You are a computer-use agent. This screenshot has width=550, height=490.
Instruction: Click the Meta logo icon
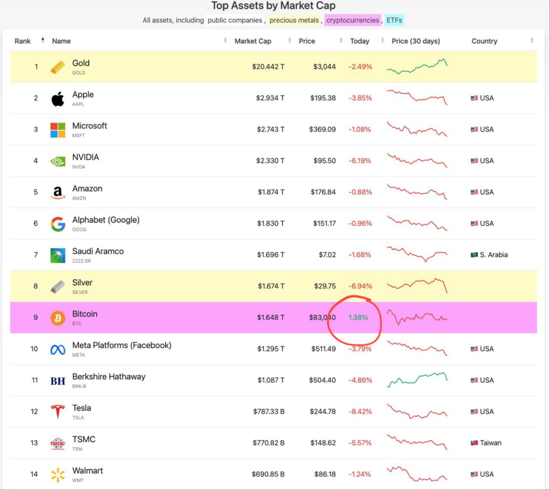[x=58, y=350]
